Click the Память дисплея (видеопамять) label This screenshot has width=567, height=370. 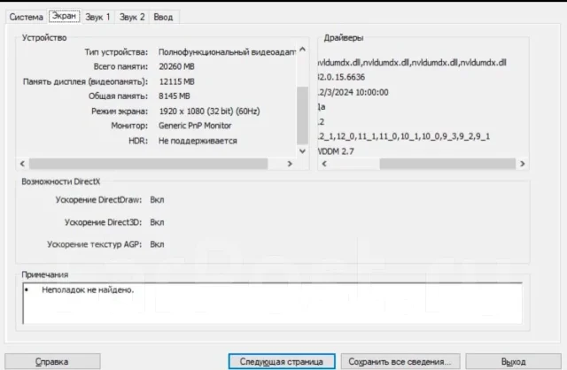point(85,81)
